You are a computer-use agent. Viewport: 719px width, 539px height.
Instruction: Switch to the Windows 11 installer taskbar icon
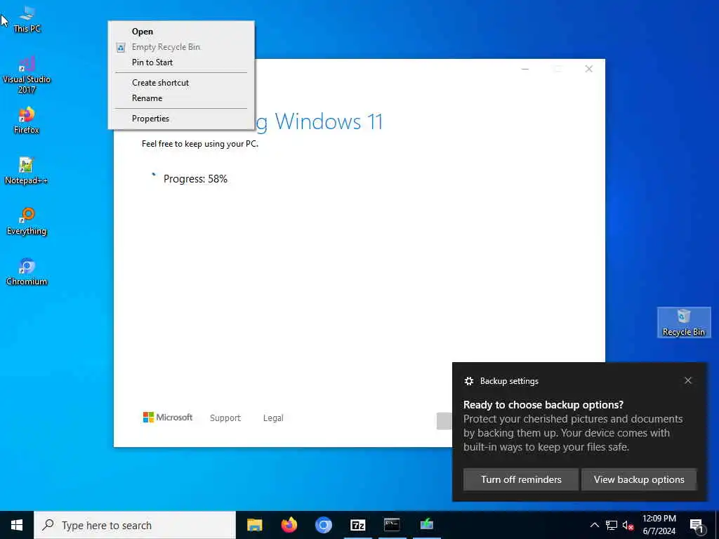[426, 525]
